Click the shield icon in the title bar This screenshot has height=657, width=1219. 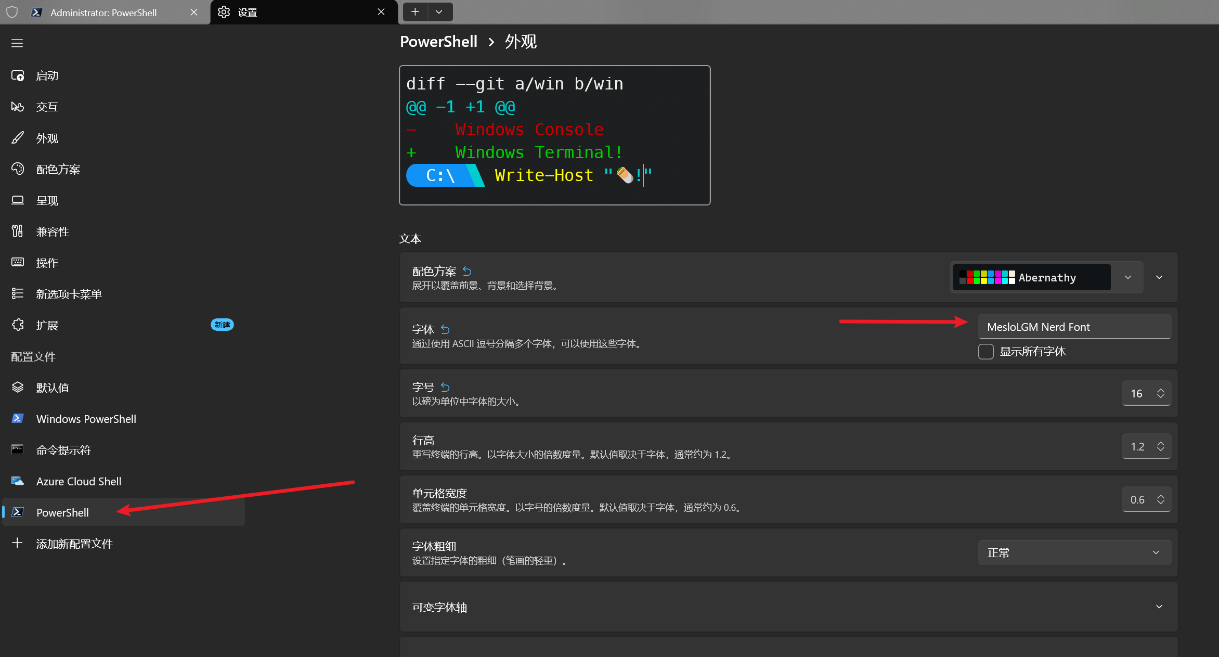tap(12, 12)
